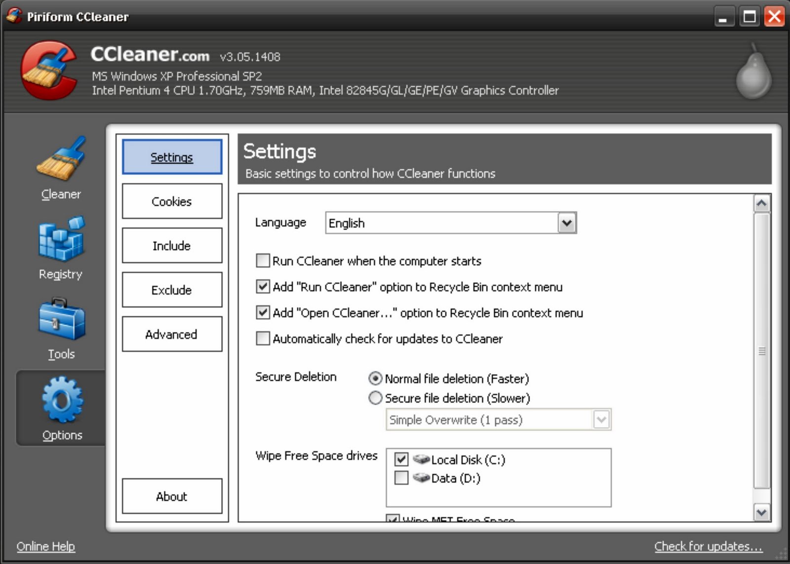This screenshot has width=790, height=564.
Task: Click the Piriform pear logo
Action: click(753, 71)
